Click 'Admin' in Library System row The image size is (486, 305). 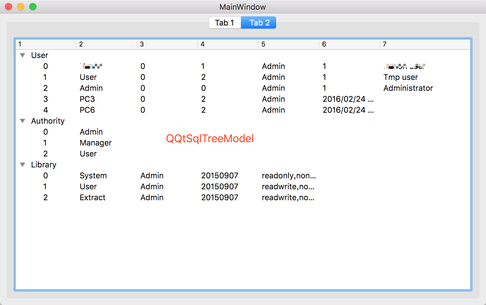click(152, 176)
